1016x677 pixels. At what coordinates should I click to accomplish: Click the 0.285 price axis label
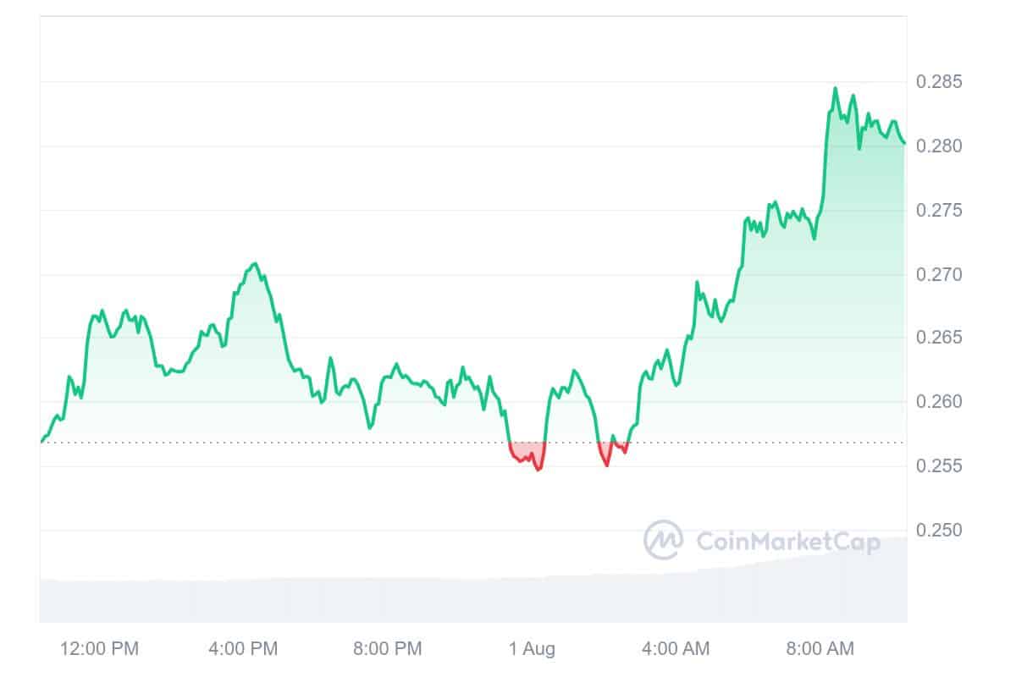(x=939, y=82)
